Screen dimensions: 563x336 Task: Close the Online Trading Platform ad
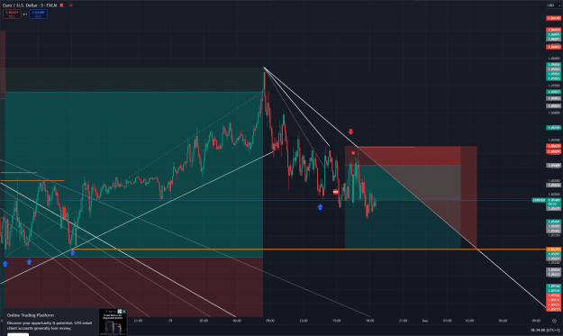(124, 312)
